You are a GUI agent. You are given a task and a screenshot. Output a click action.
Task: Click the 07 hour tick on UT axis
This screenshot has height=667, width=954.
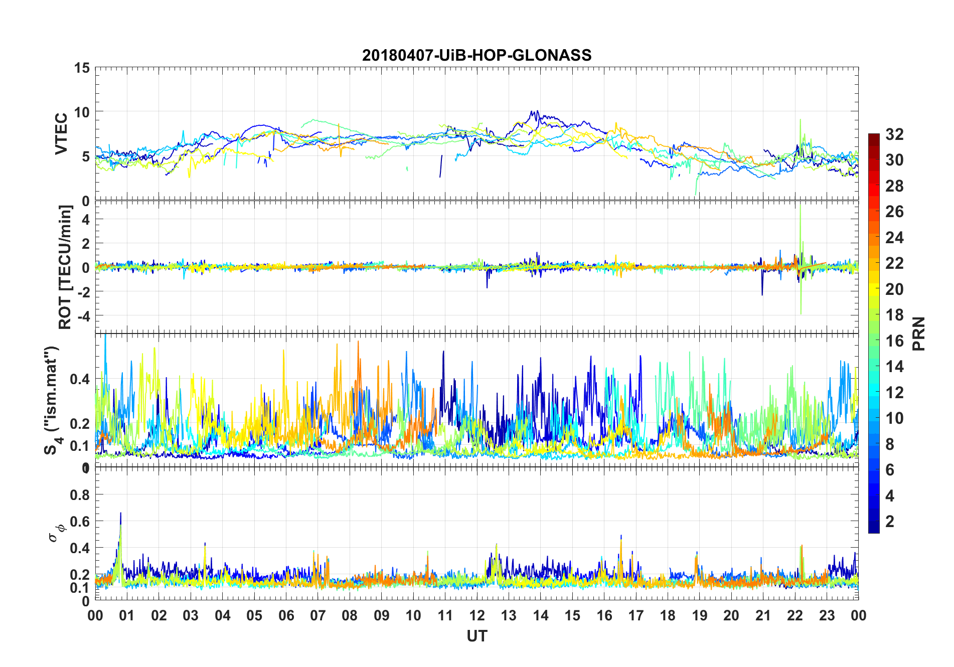tap(318, 615)
